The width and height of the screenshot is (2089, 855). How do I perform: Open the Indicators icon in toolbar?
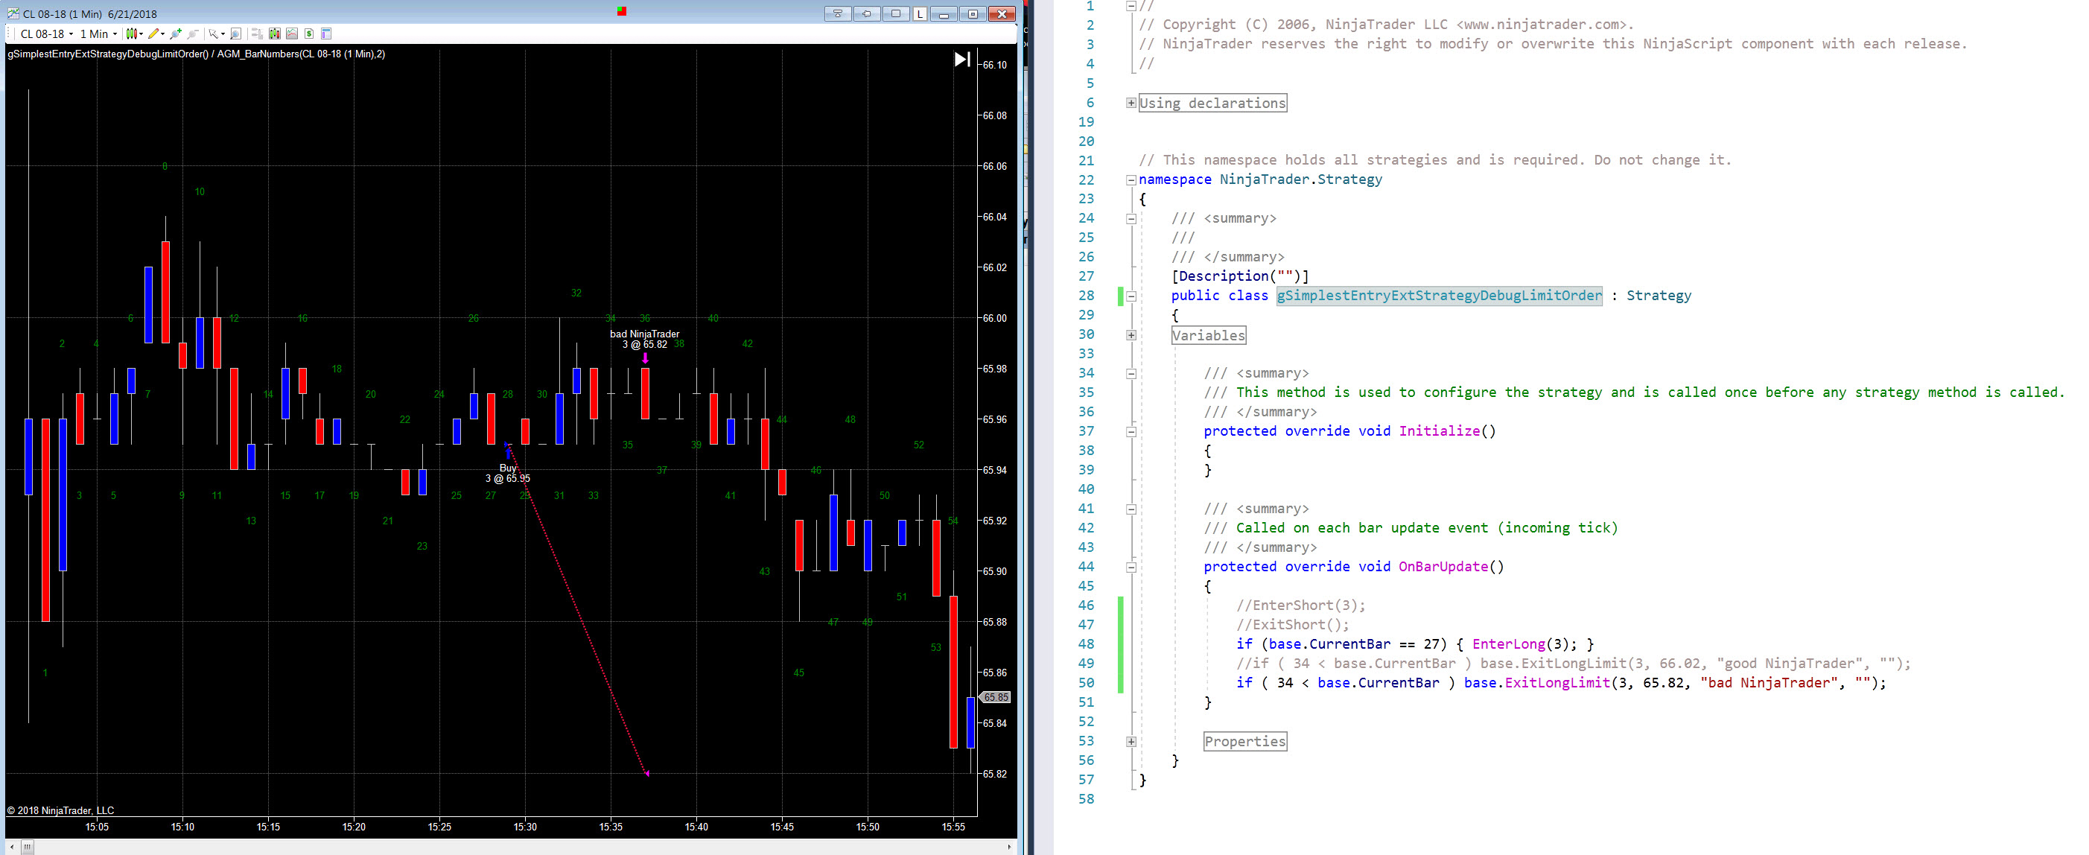coord(292,34)
